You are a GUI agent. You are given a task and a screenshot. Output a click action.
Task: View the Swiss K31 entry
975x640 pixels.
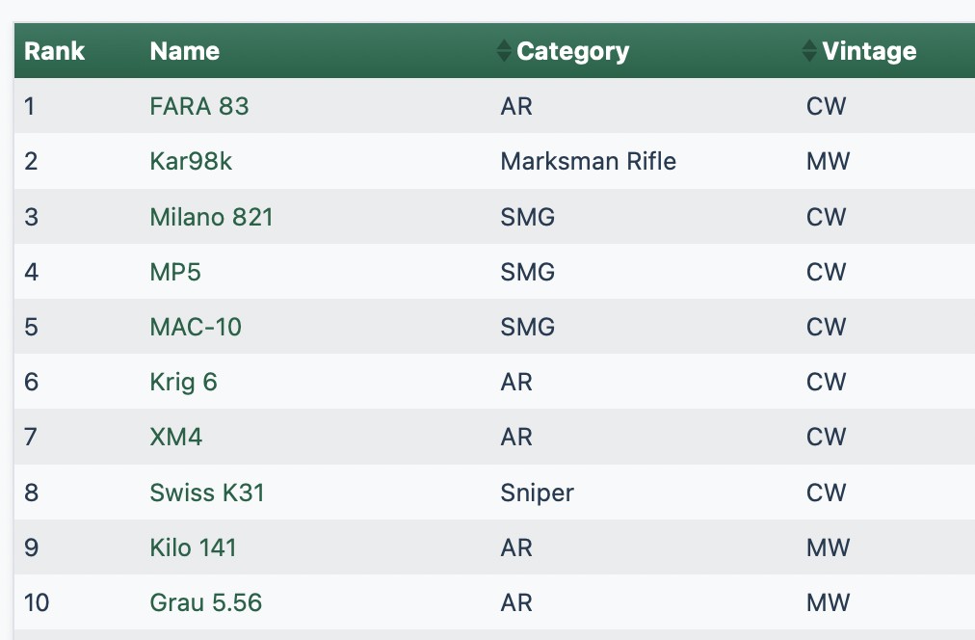pos(207,493)
